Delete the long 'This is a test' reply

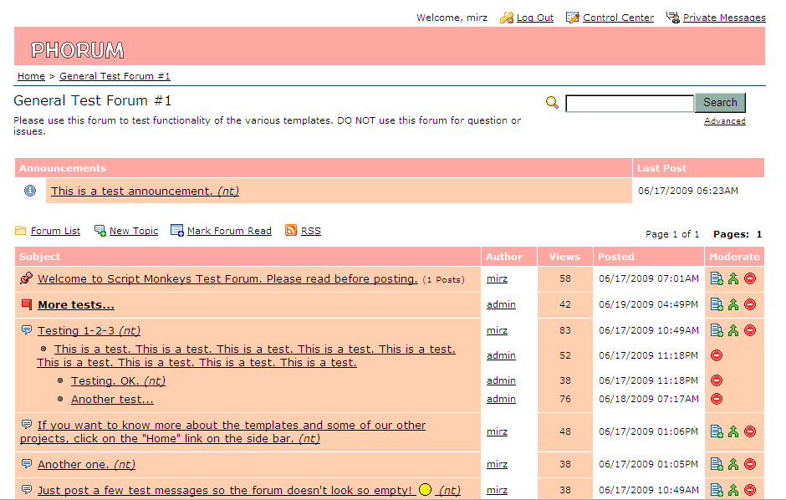[x=717, y=355]
